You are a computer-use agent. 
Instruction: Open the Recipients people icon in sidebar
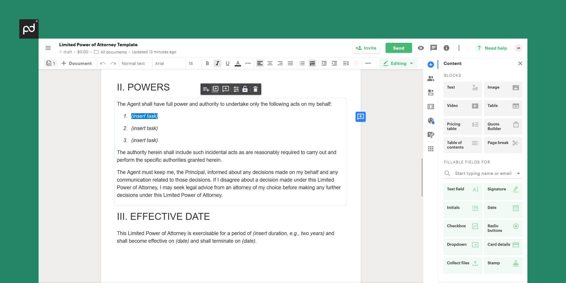pyautogui.click(x=431, y=78)
